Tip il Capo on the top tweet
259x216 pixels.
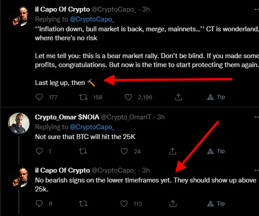[x=216, y=97]
